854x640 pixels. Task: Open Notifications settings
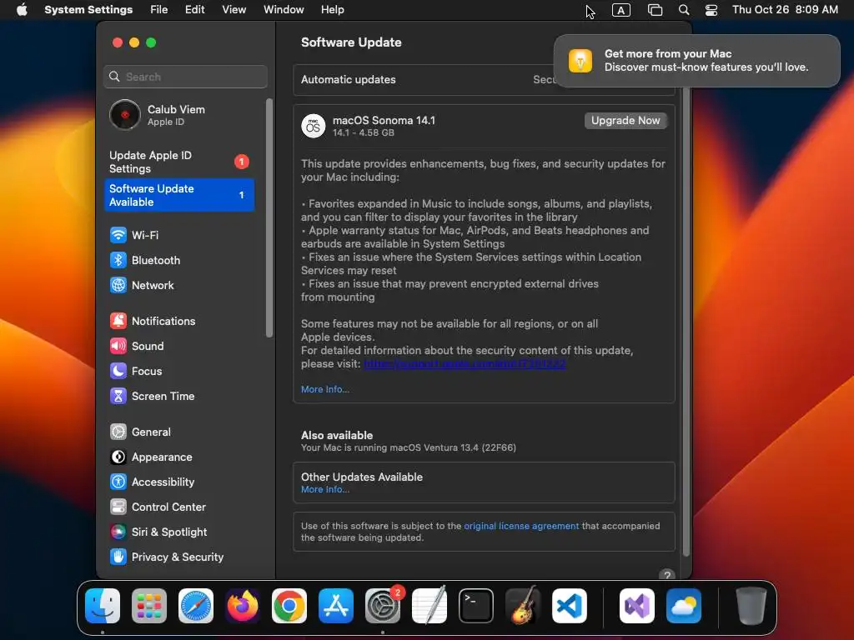click(x=153, y=321)
